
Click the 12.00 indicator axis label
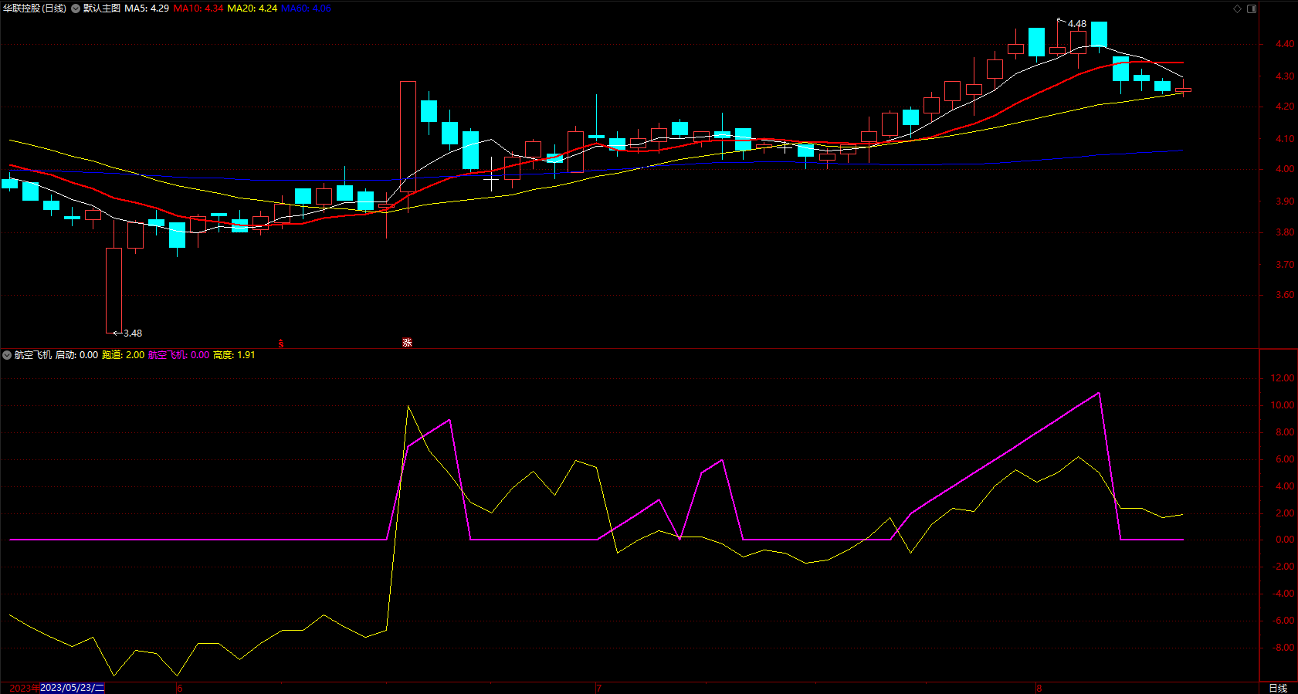coord(1283,378)
